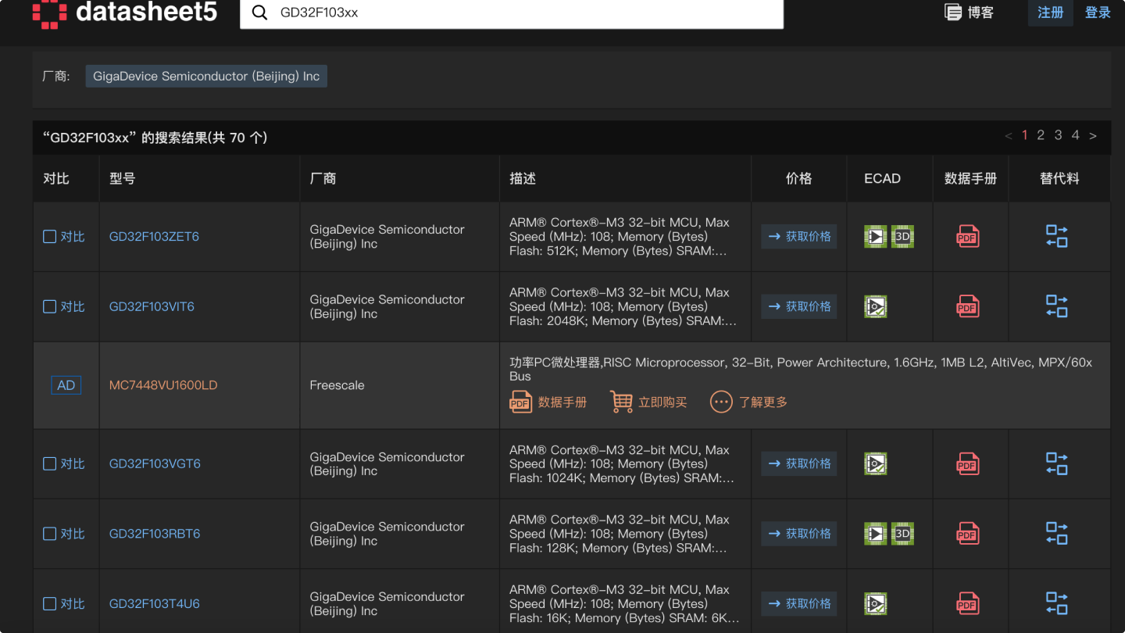Go to results page 2
This screenshot has width=1125, height=633.
click(1041, 135)
